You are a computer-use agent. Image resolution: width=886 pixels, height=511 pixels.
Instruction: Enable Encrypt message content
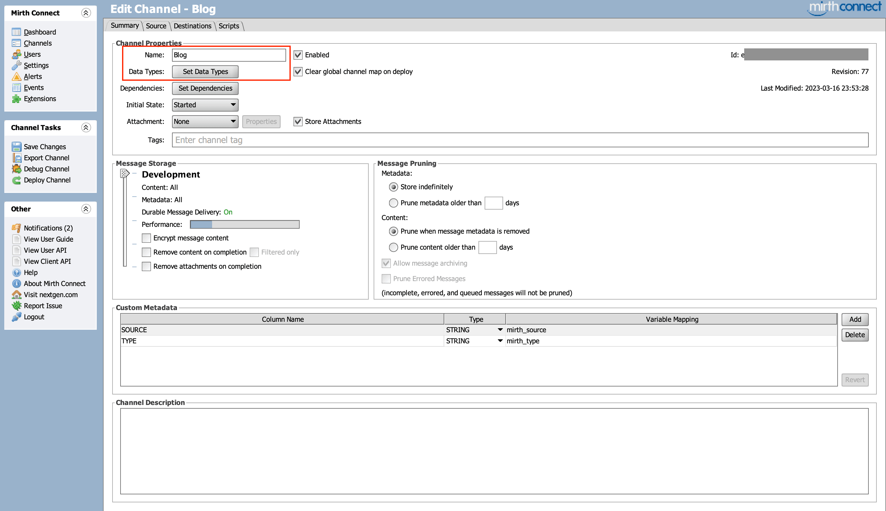(x=146, y=238)
